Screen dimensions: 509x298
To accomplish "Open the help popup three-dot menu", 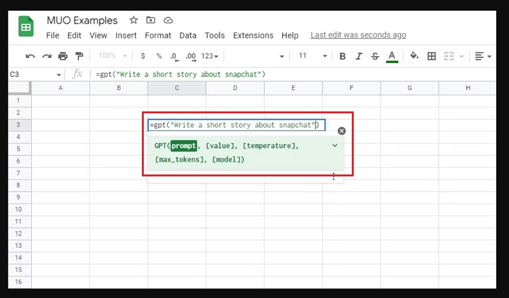I will [x=333, y=177].
